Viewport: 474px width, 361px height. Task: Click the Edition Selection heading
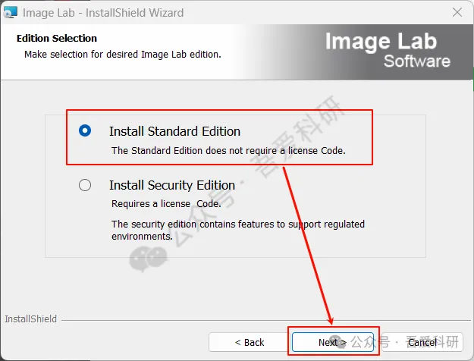click(x=57, y=38)
